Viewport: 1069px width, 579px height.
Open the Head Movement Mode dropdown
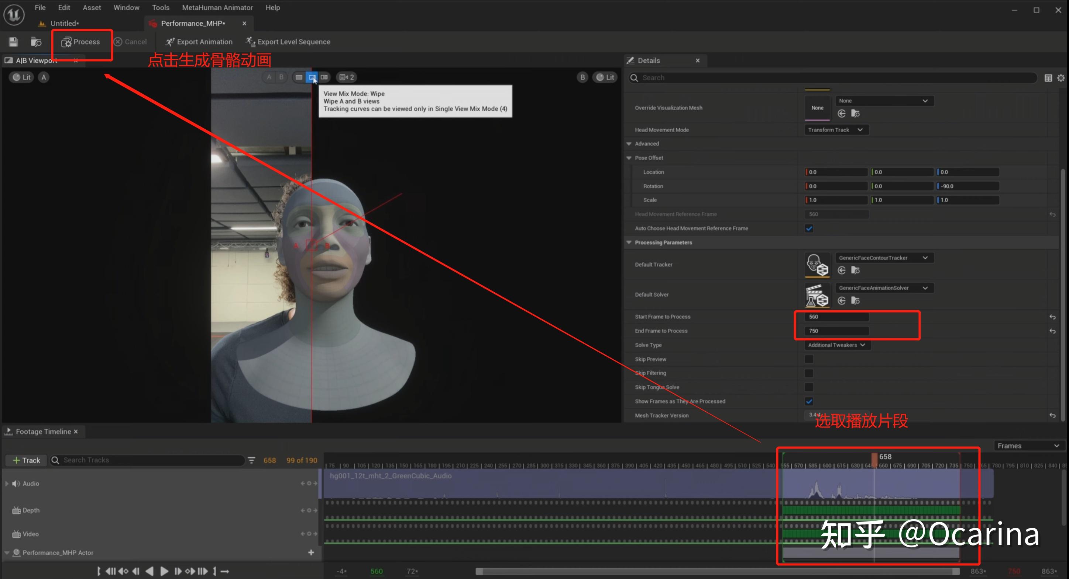(x=836, y=129)
